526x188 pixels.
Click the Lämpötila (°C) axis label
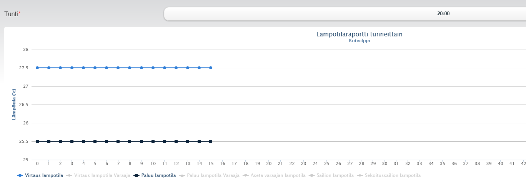[14, 104]
